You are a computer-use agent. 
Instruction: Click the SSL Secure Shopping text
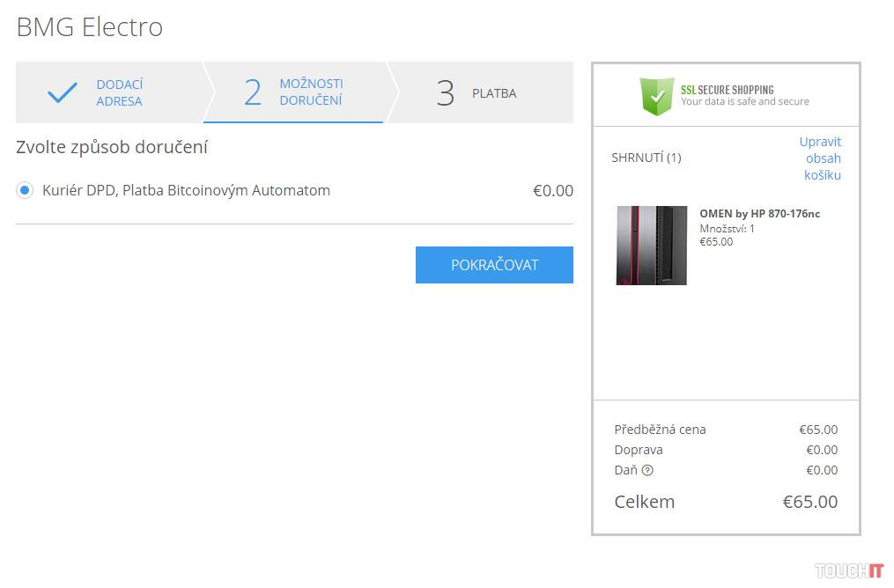pos(744,95)
